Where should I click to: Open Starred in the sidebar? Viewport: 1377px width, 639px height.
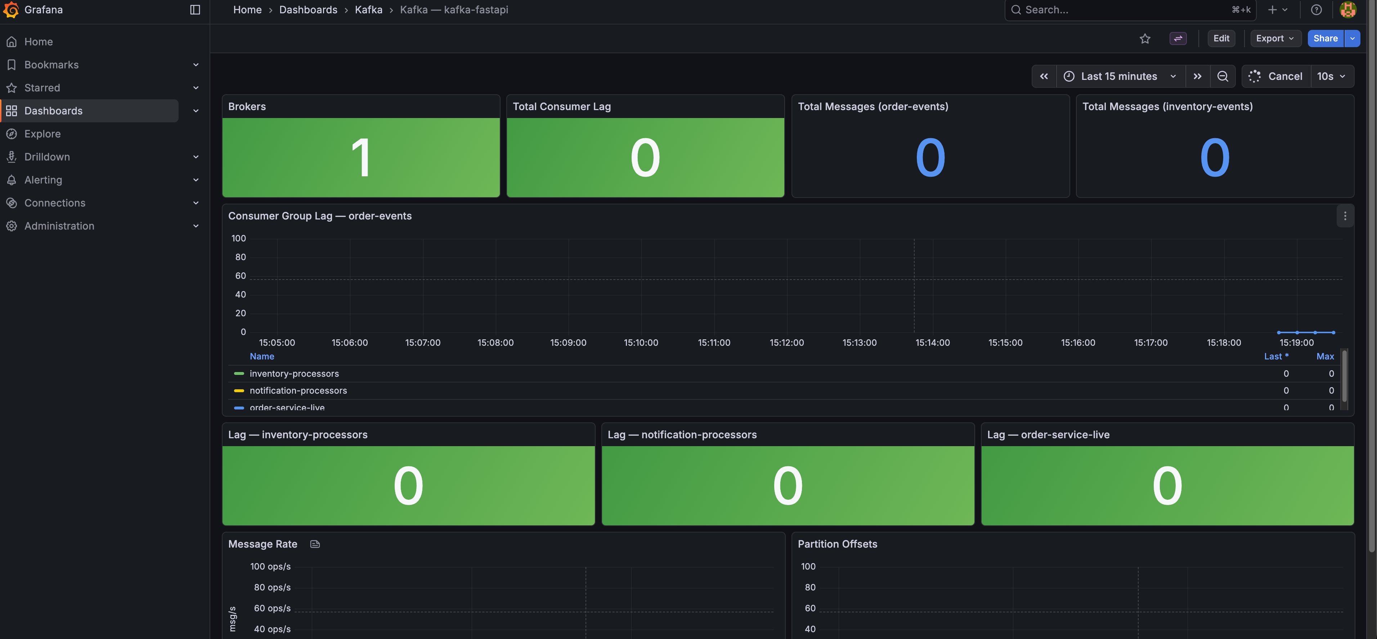42,88
